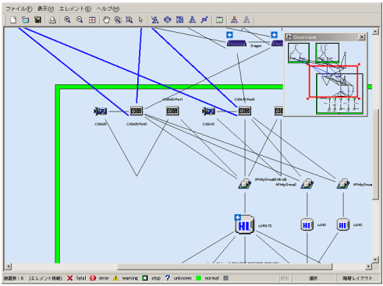Select the arrow pointer selection tool
The width and height of the screenshot is (383, 286).
coord(140,19)
